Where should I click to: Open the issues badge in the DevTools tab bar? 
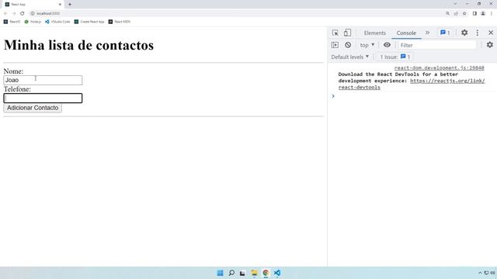point(445,33)
